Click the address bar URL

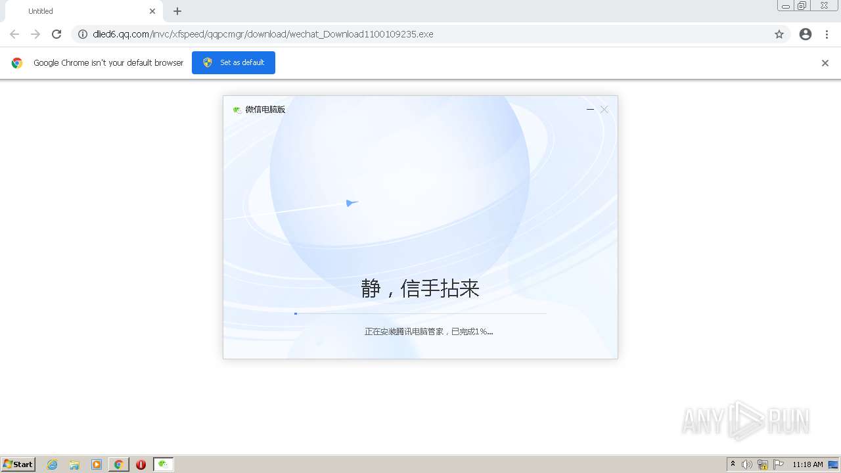pos(263,34)
